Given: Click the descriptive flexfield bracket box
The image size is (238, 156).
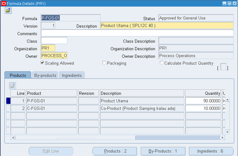Looking at the screenshot, I should (223, 67).
